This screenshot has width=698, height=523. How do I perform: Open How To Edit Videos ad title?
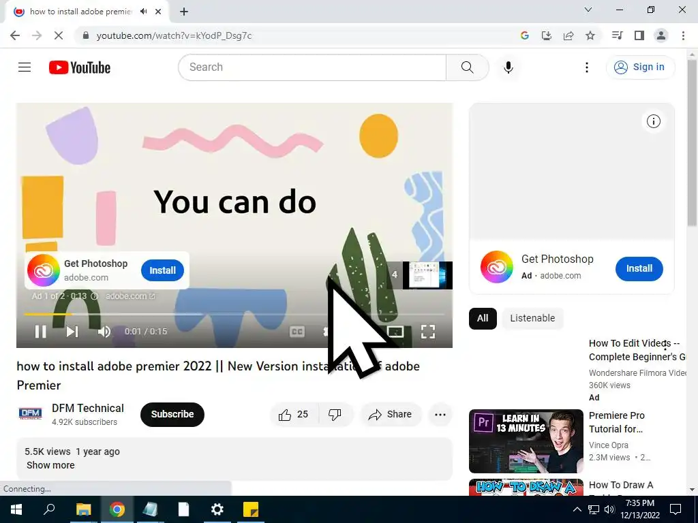pos(637,350)
